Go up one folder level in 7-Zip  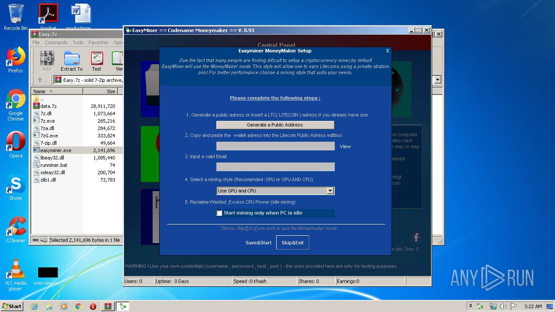click(40, 80)
